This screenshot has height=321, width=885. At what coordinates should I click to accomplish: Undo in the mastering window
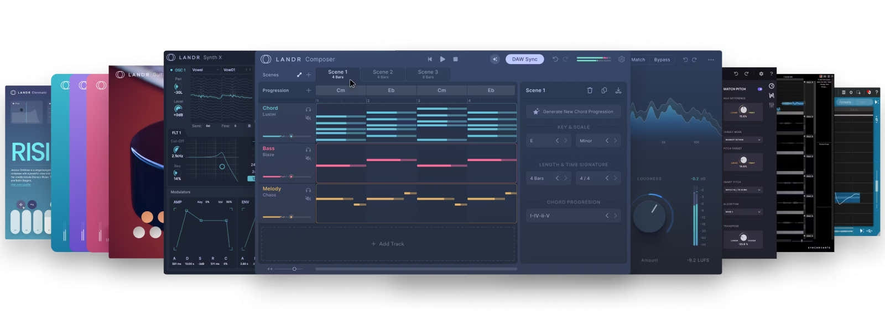[685, 60]
